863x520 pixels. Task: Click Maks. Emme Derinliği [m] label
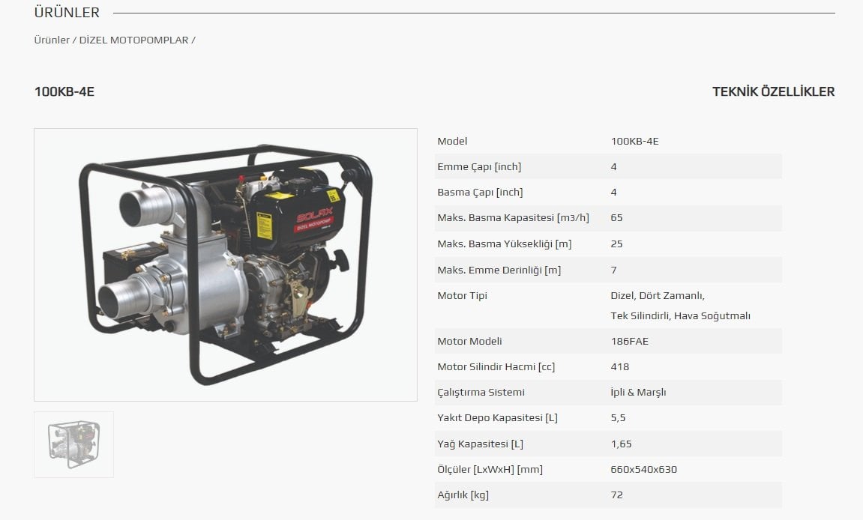(499, 270)
